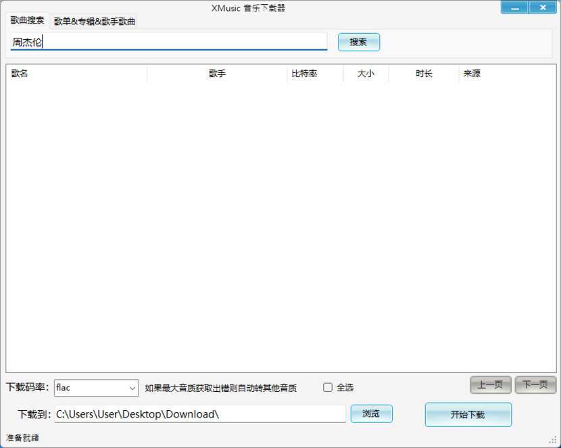Click the window resize grip icon
561x448 pixels.
[x=553, y=440]
